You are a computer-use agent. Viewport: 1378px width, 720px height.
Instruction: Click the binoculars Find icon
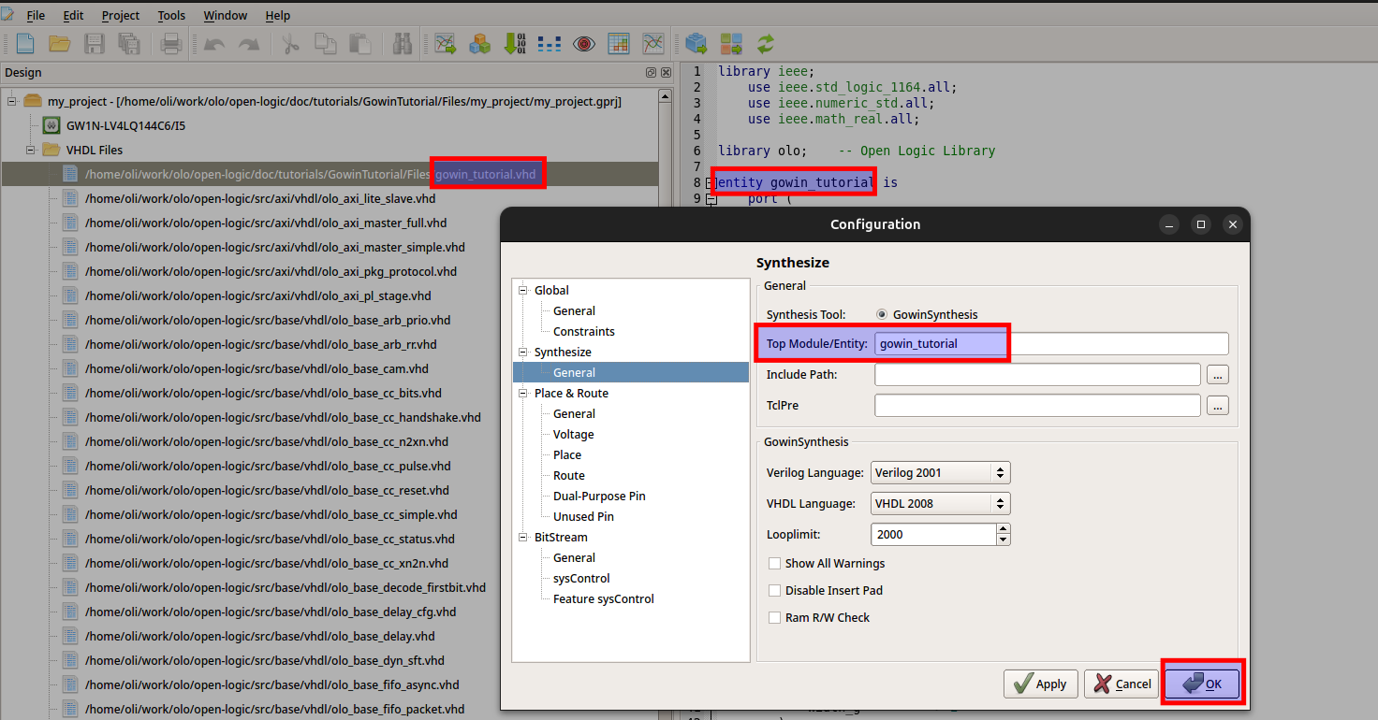(x=403, y=43)
